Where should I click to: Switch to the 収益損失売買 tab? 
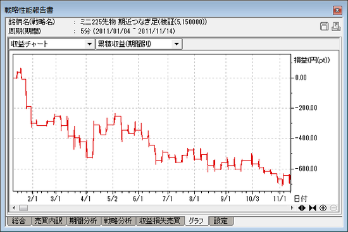(160, 221)
